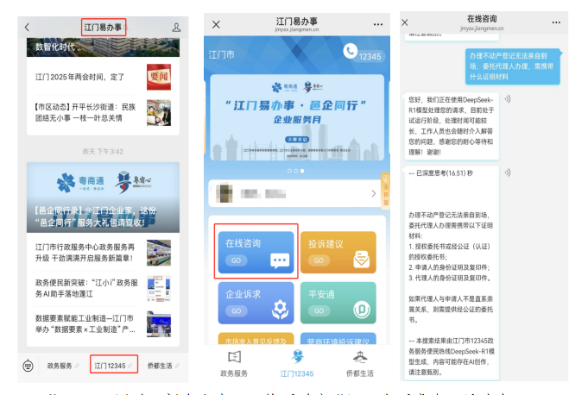This screenshot has height=395, width=588.
Task: Switch to the 政务服务 tab with the map icon
Action: point(234,364)
